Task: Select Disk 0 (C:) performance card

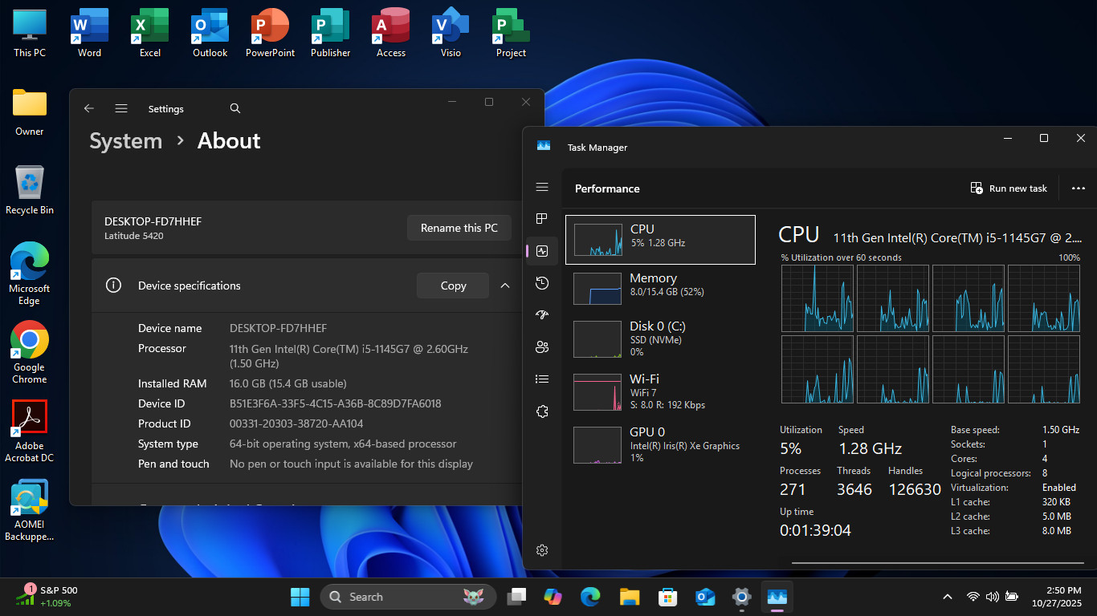Action: [x=660, y=338]
